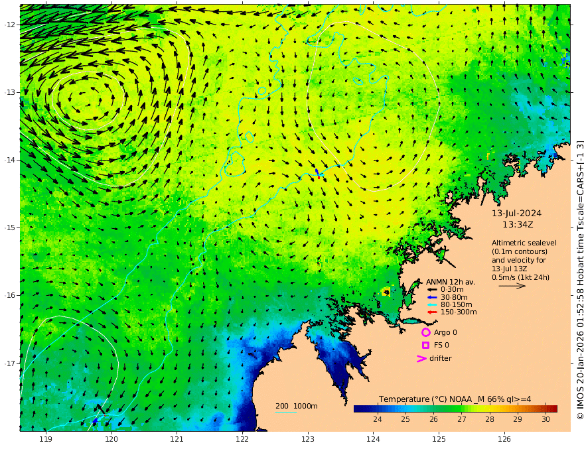Click the blue 30-80m legend arrow
The width and height of the screenshot is (584, 451).
pyautogui.click(x=432, y=297)
